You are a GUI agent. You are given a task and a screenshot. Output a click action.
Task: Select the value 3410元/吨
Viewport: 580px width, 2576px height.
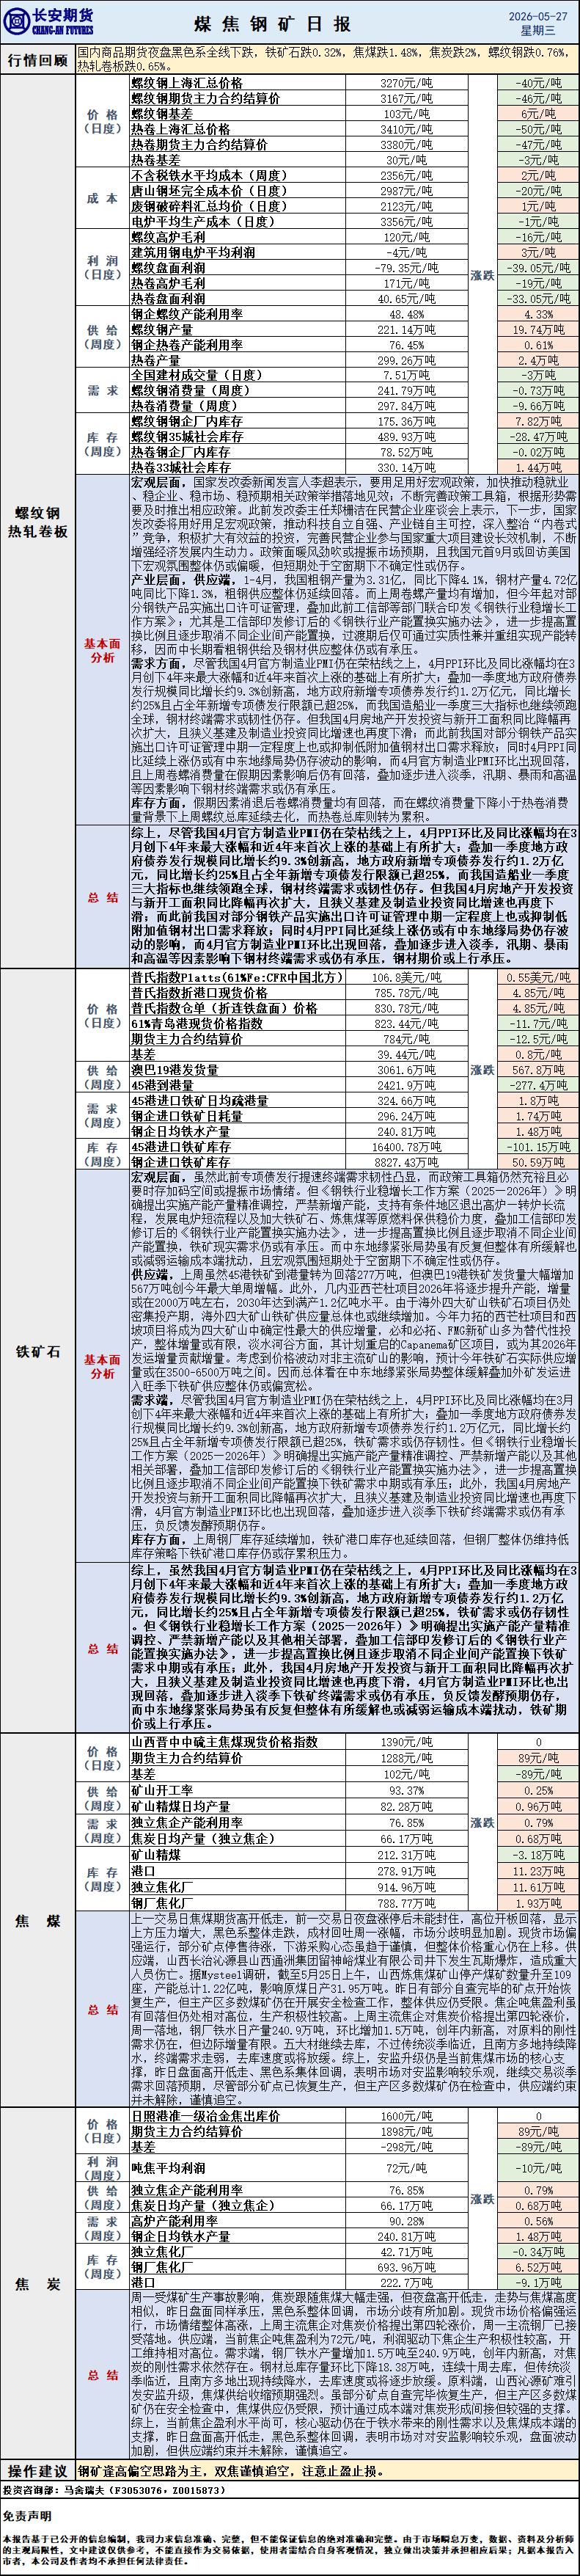click(x=407, y=130)
